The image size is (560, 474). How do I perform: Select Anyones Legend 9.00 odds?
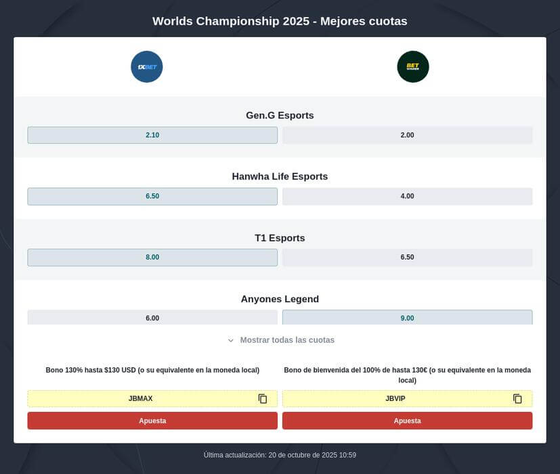tap(407, 318)
